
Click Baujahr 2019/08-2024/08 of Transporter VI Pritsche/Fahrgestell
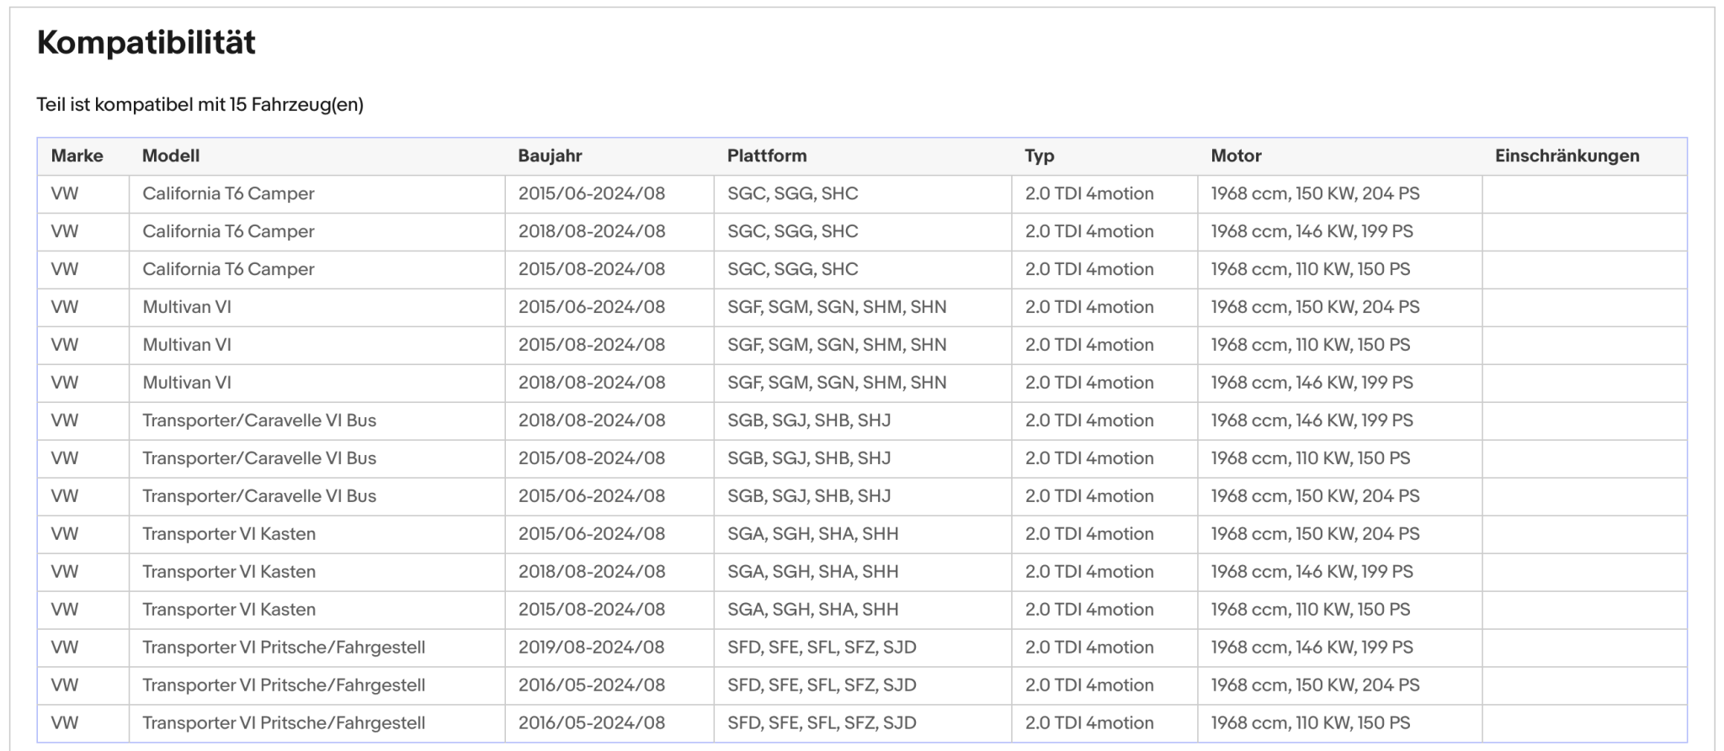[592, 648]
